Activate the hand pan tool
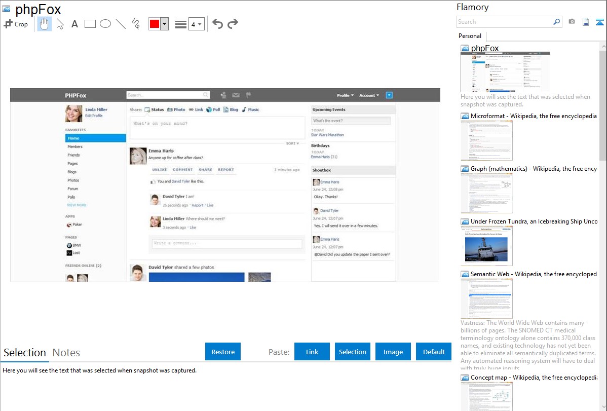The height and width of the screenshot is (411, 607). coord(45,24)
